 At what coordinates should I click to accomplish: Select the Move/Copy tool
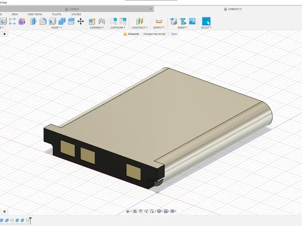click(81, 21)
